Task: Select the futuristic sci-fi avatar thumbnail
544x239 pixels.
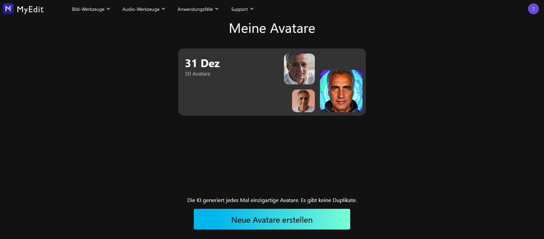Action: coord(341,91)
